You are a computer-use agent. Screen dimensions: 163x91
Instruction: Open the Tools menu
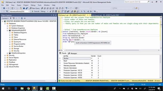(39, 5)
